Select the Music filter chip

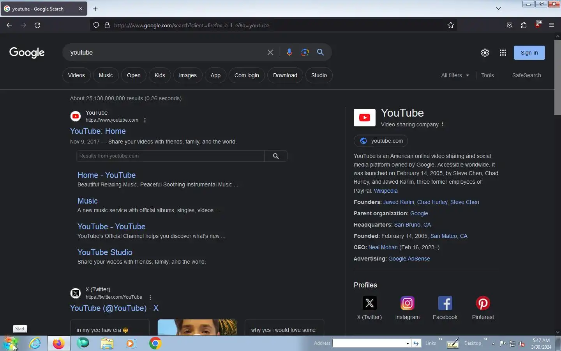pos(106,75)
